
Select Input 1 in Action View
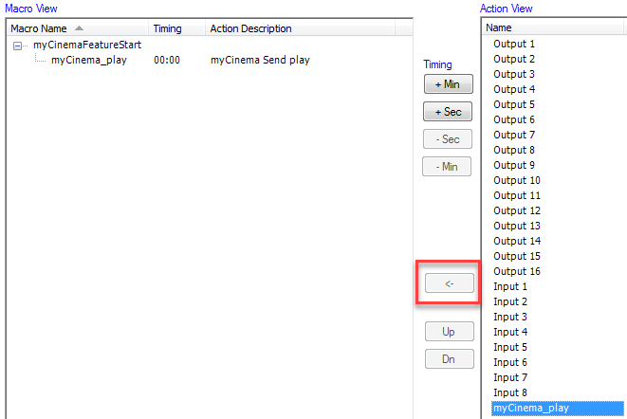510,287
